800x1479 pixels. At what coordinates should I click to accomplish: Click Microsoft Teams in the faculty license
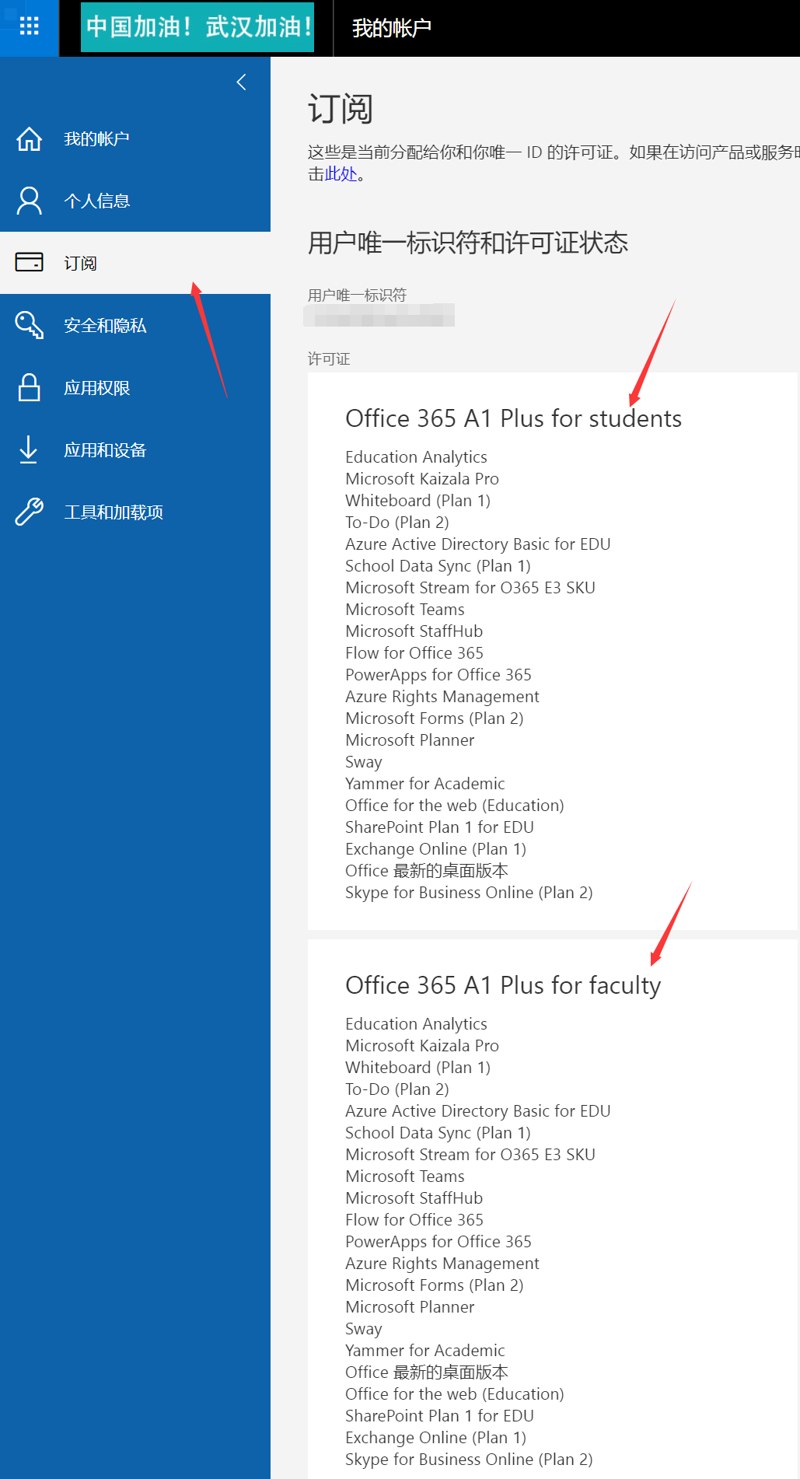point(405,1177)
